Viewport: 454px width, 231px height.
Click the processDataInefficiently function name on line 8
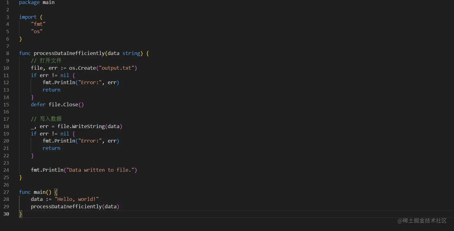[69, 53]
